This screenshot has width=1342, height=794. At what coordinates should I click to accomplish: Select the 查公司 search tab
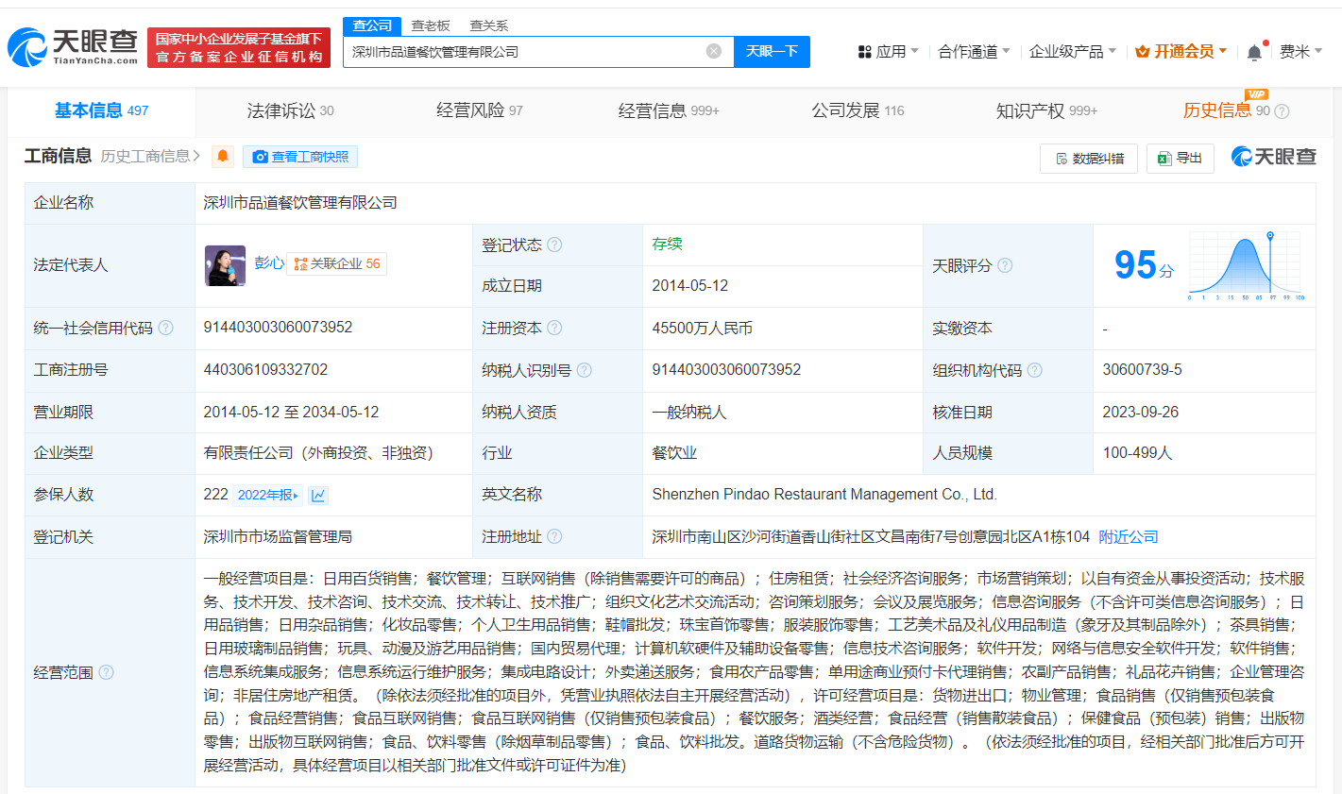(372, 25)
